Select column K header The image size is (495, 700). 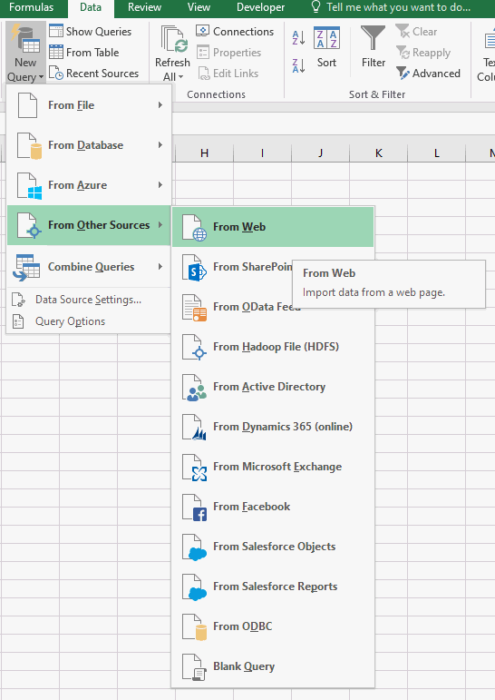coord(379,153)
